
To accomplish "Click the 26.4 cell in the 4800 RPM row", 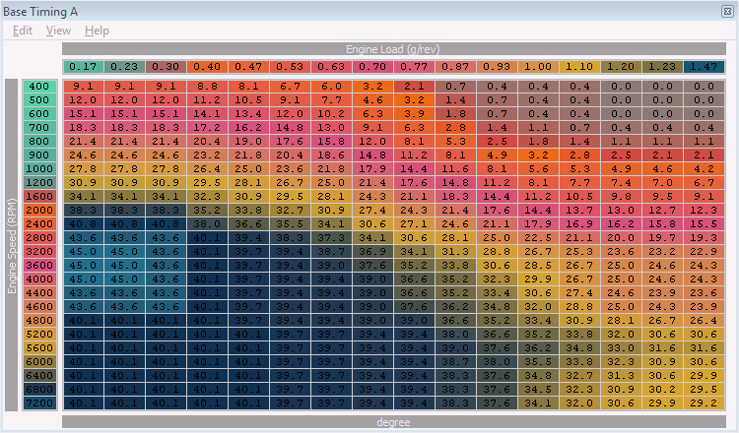I will click(x=705, y=321).
